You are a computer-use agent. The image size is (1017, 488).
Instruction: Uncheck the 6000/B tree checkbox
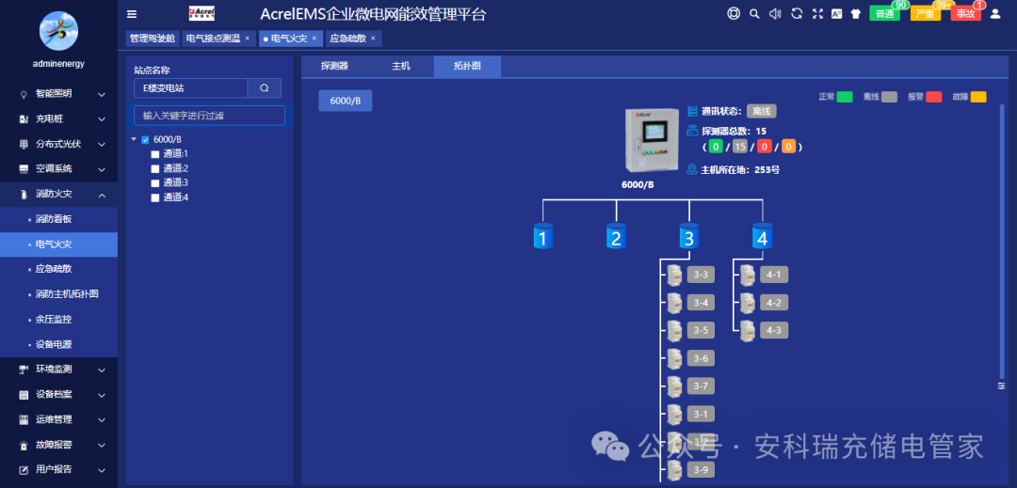coord(145,140)
